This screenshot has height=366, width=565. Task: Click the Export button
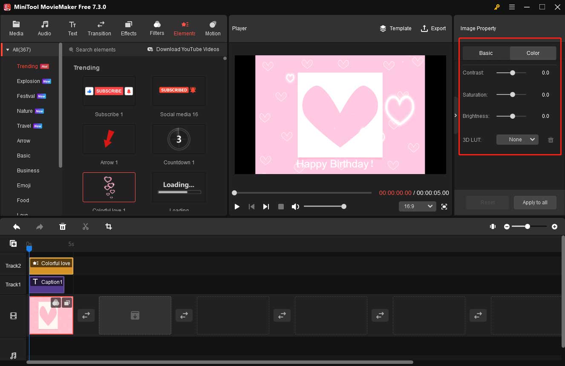coord(433,29)
